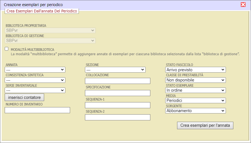Screen dimensions: 251x143
Task: Focus the Sequenza-2 input field
Action: point(118,117)
